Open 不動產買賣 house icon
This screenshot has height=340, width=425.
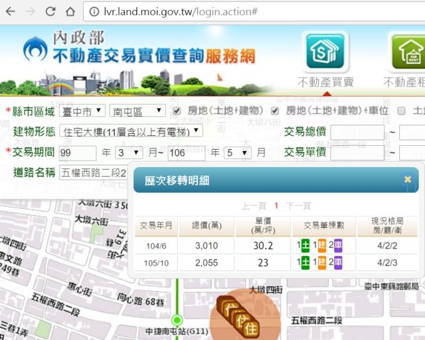click(325, 52)
